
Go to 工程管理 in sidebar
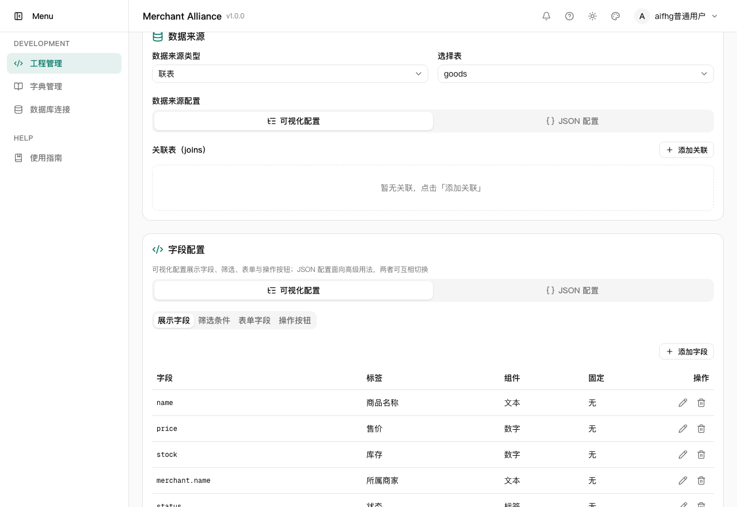(x=64, y=63)
